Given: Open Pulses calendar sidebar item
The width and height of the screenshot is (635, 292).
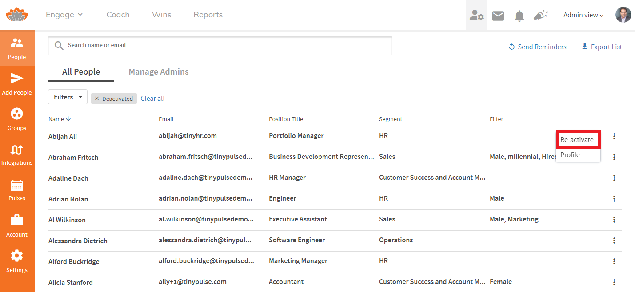Looking at the screenshot, I should (17, 190).
